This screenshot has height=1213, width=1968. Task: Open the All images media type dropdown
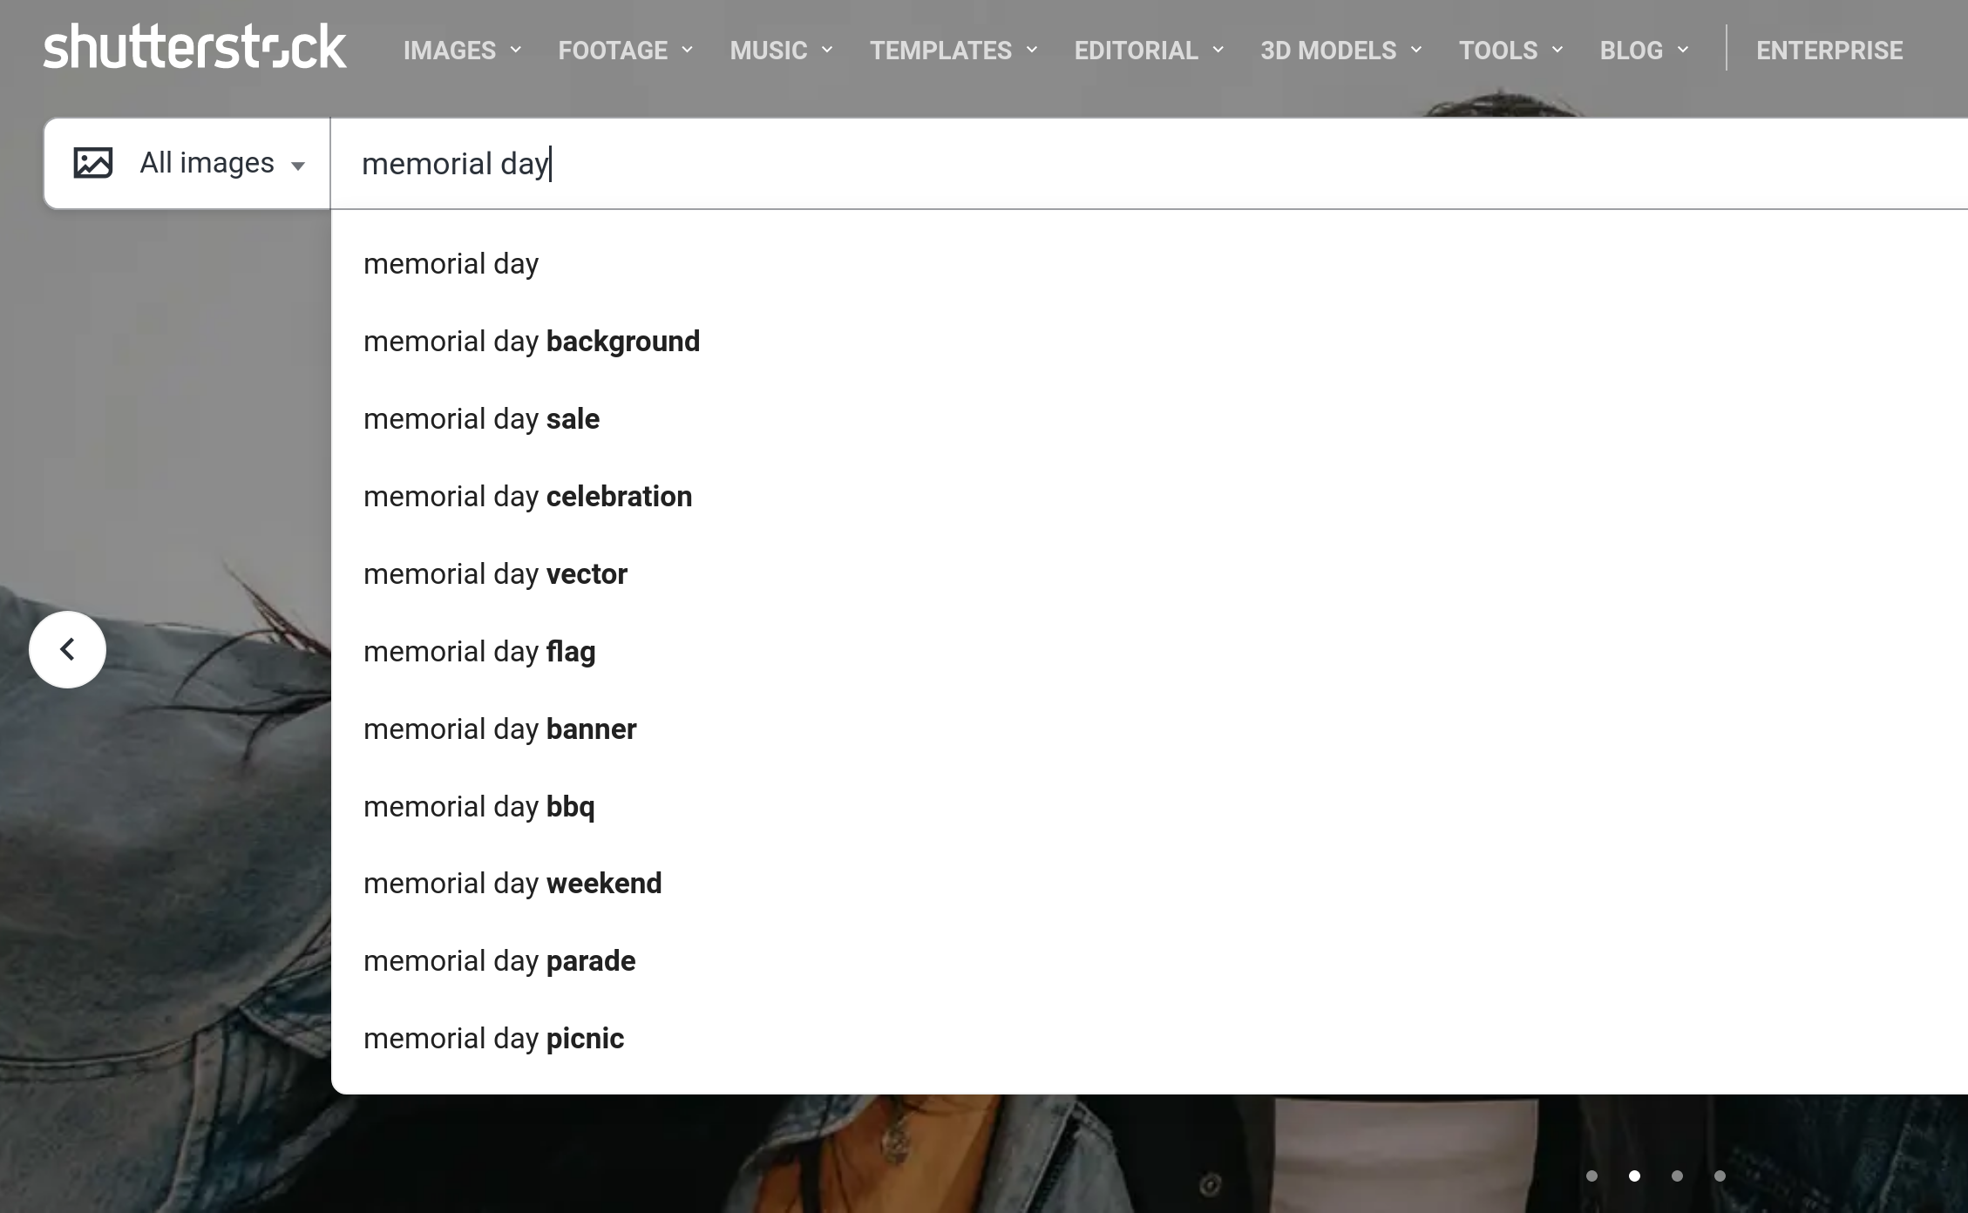(221, 162)
